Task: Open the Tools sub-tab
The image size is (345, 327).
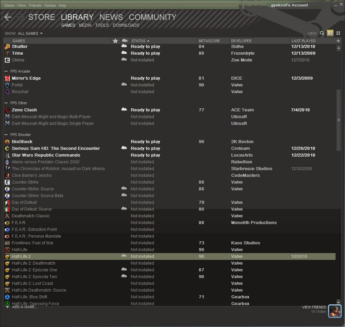Action: click(x=102, y=25)
